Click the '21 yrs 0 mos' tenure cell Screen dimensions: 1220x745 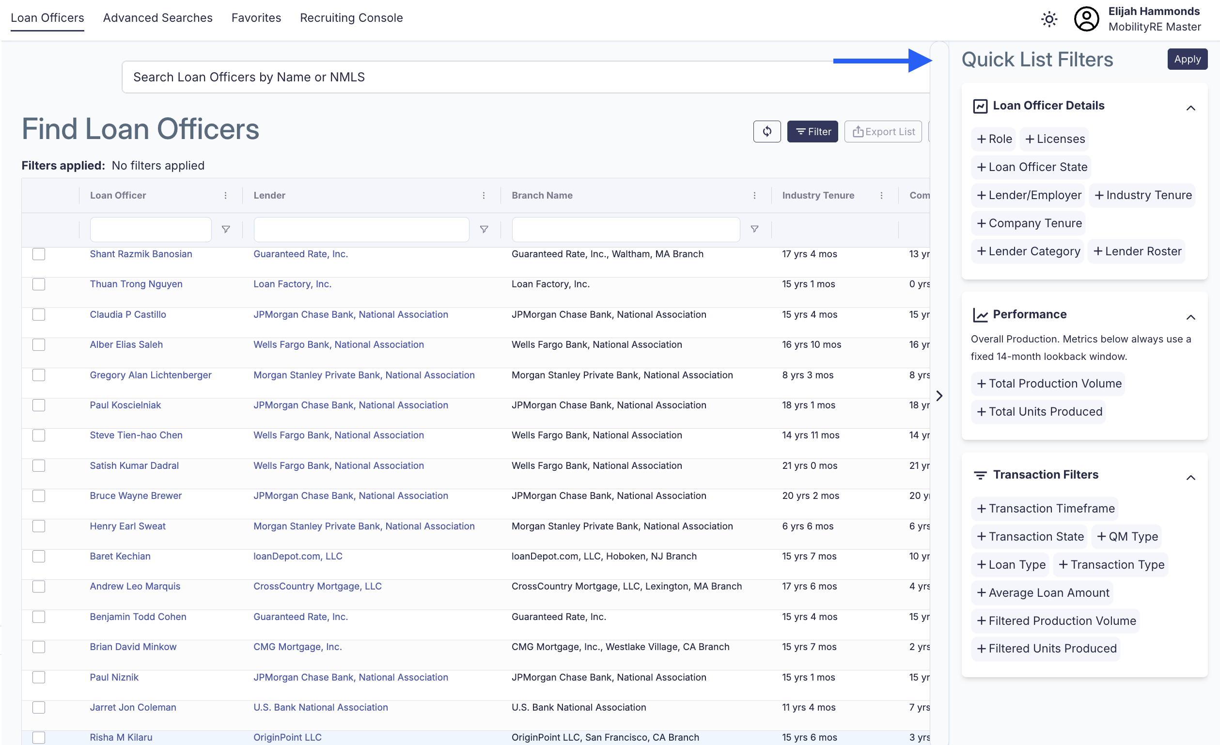pos(810,466)
